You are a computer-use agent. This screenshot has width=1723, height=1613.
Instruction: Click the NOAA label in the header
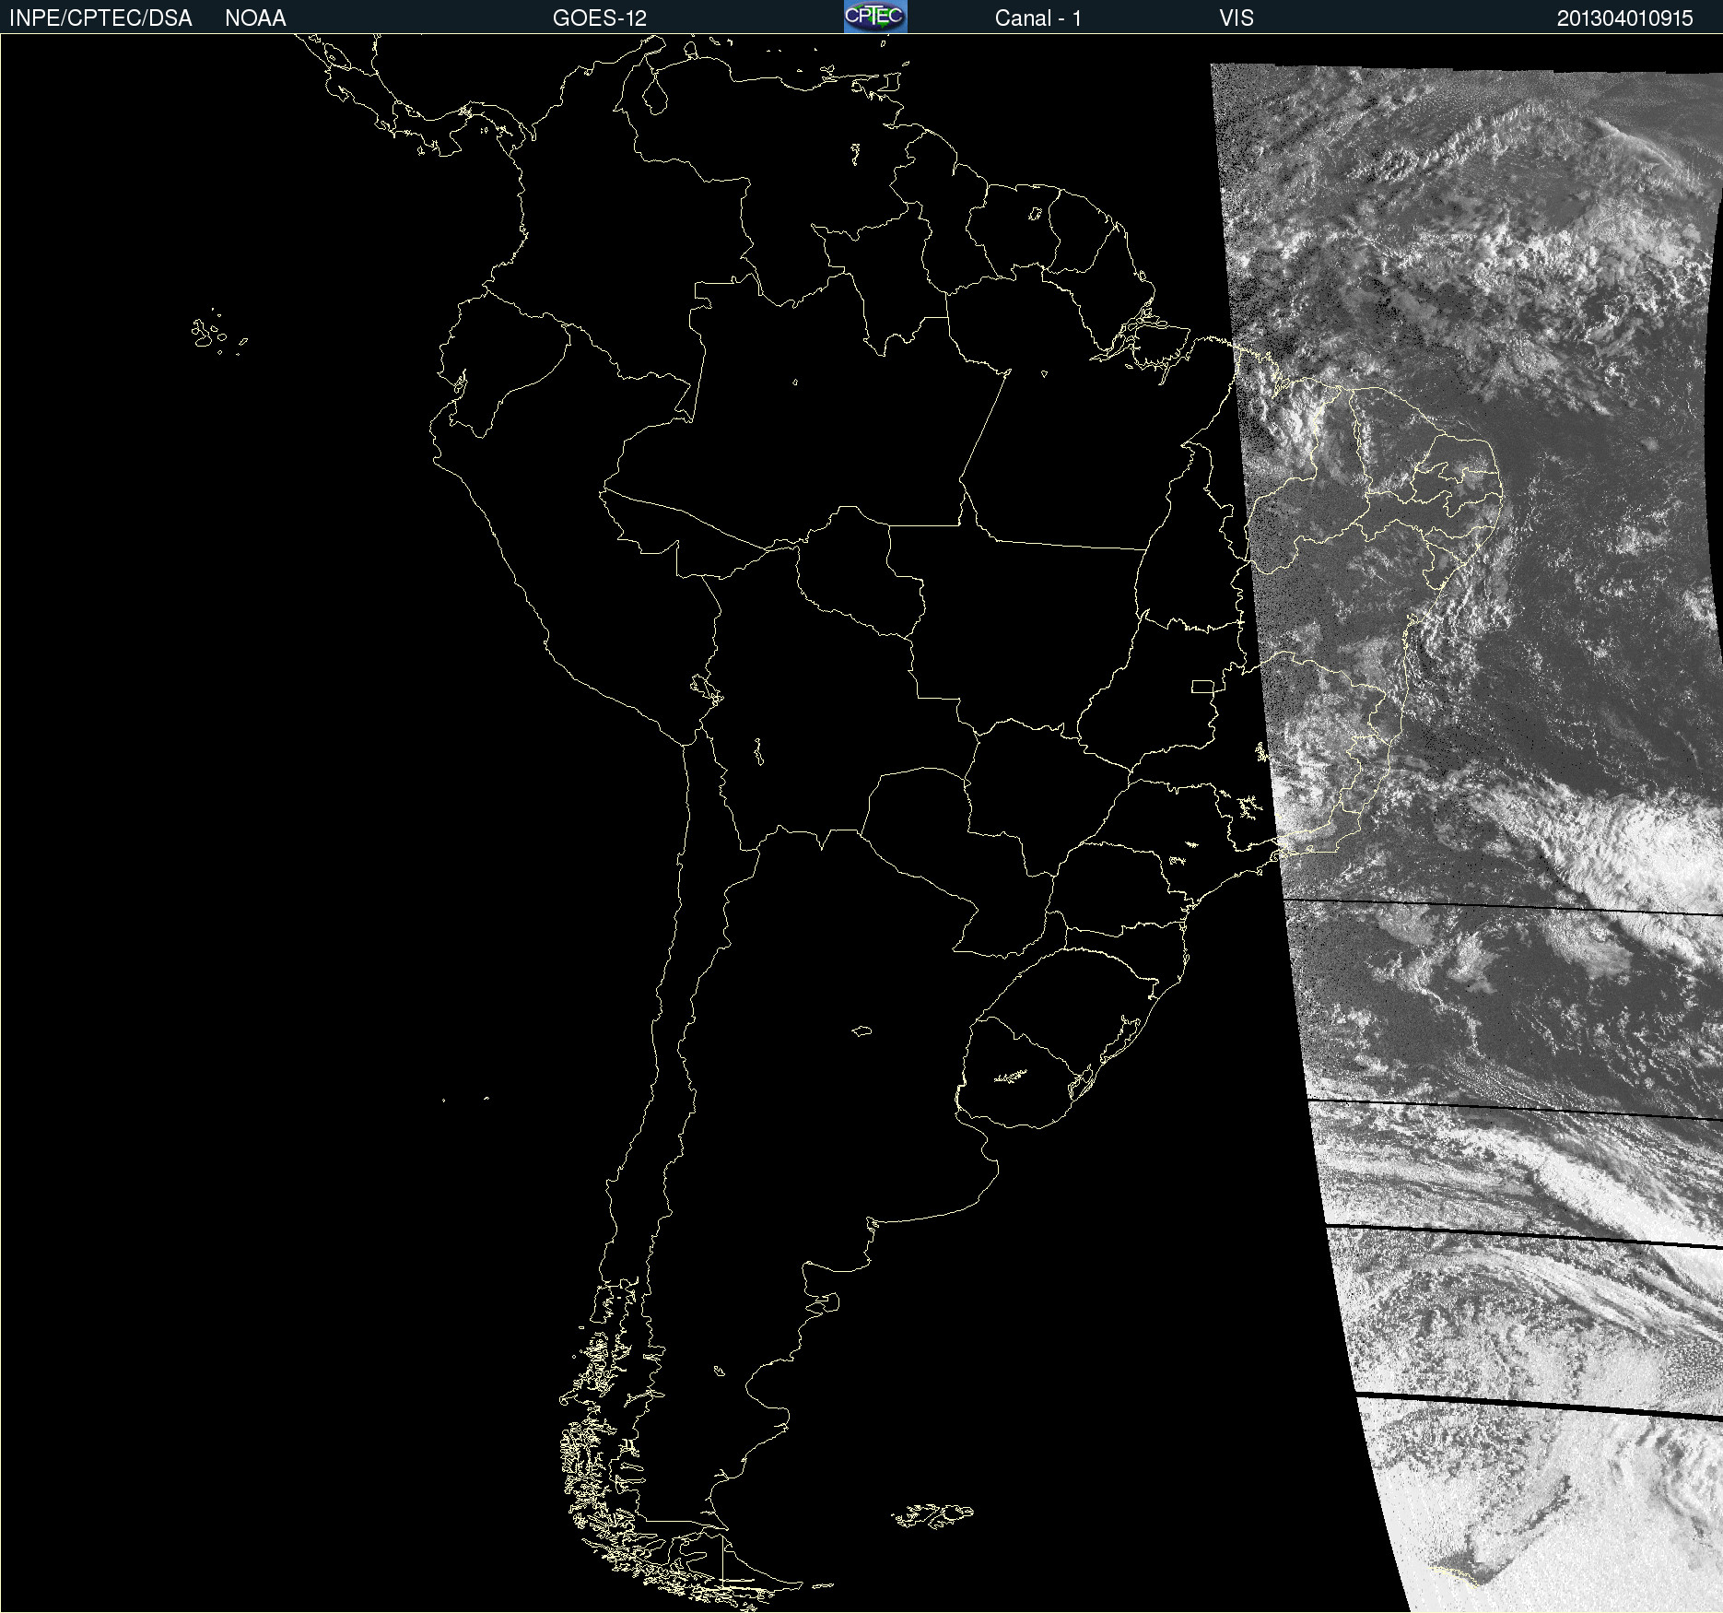pos(255,18)
